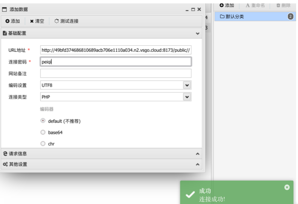This screenshot has width=298, height=204.
Task: Click the 连接成功! notification text
Action: 212,199
